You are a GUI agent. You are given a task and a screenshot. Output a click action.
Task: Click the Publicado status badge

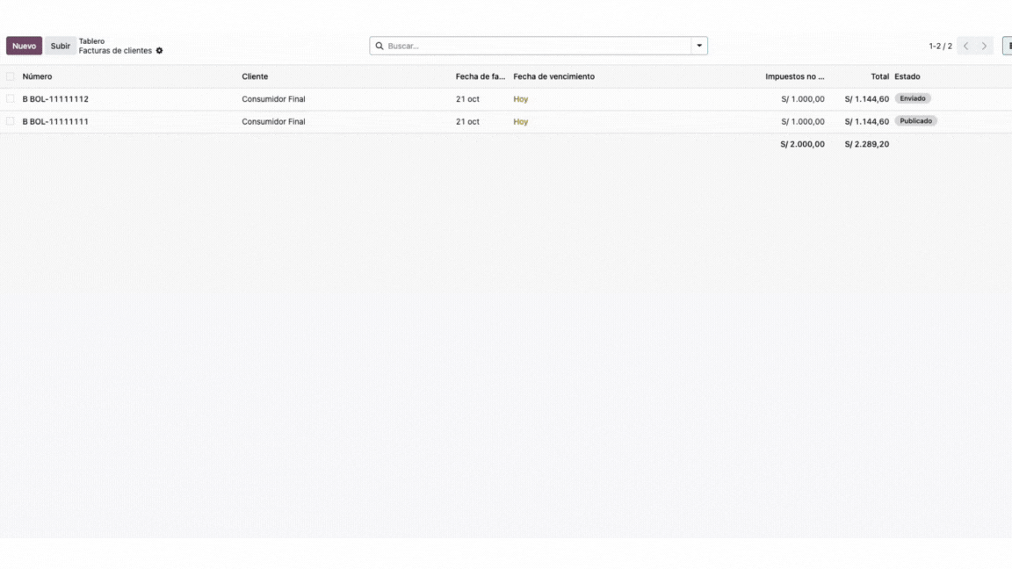[915, 121]
